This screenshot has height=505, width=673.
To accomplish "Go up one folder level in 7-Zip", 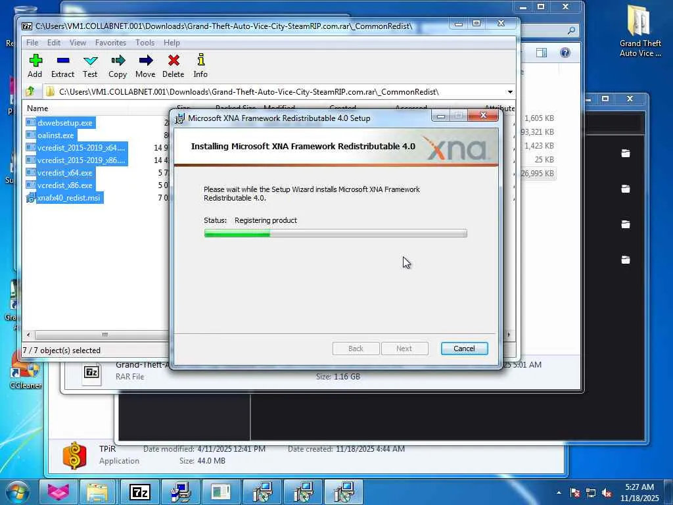I will pos(30,91).
